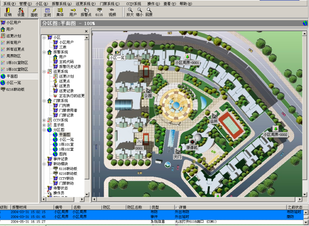The height and width of the screenshot is (226, 309).
Task: Open the 6116 toolbar icon
Action: pyautogui.click(x=99, y=12)
